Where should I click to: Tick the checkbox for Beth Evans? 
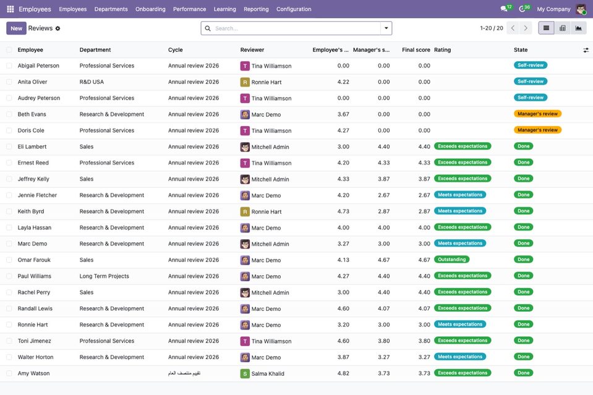point(9,114)
